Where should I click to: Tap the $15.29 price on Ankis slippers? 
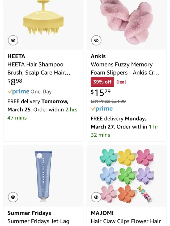[x=101, y=92]
